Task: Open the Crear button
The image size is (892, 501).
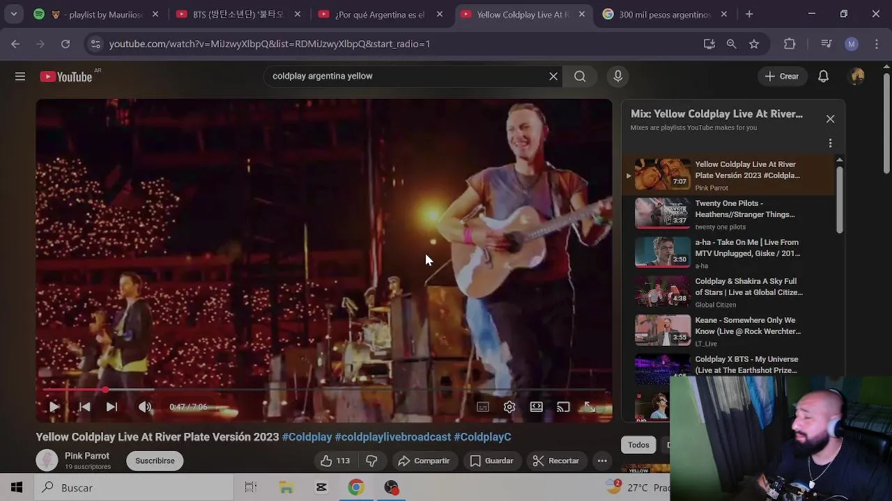Action: point(782,77)
